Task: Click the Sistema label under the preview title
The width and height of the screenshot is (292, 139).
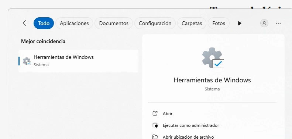Action: pos(212,89)
